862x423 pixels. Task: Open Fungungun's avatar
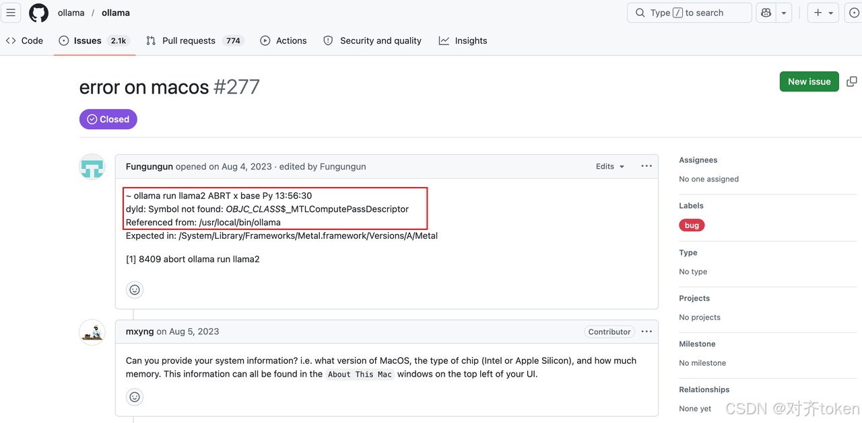[x=92, y=167]
